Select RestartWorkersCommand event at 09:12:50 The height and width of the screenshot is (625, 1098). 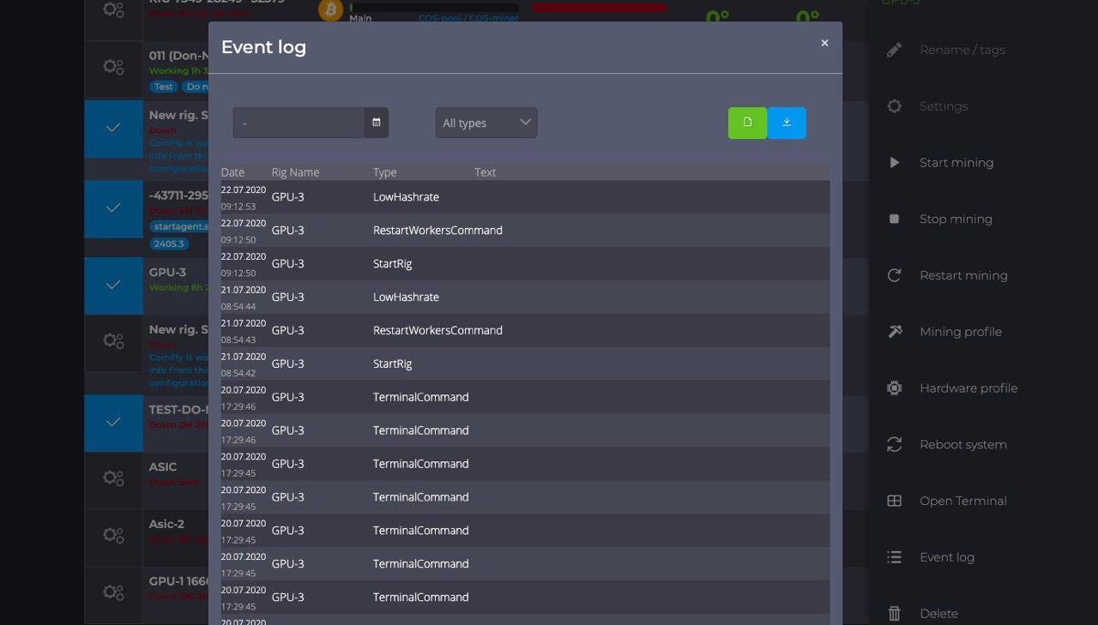click(x=525, y=230)
